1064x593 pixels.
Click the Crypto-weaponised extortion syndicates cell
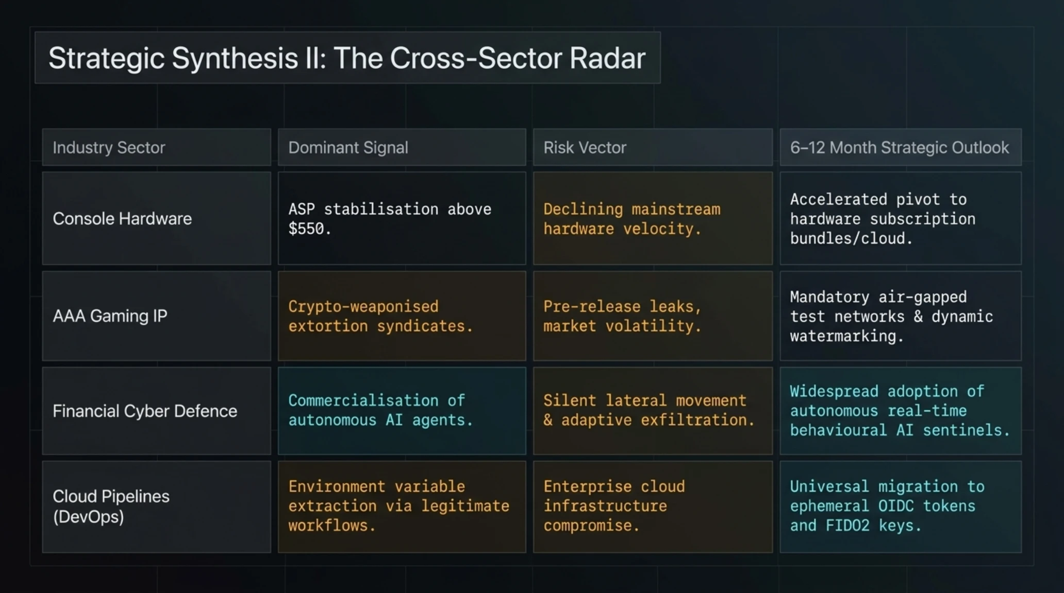[x=402, y=316]
